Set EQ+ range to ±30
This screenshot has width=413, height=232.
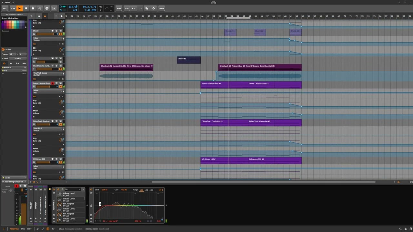151,190
